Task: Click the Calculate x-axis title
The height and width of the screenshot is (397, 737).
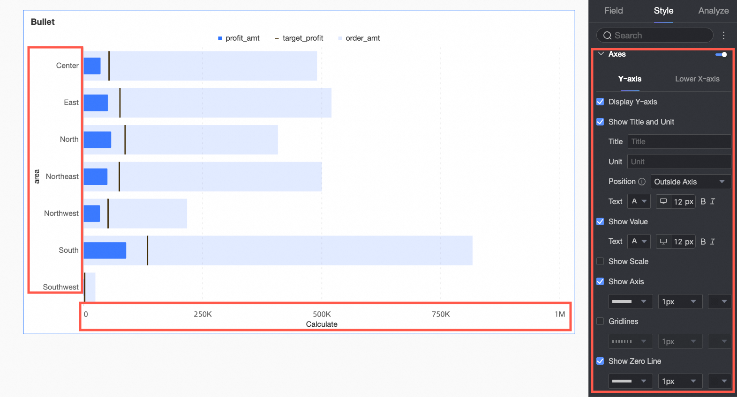Action: (x=322, y=324)
